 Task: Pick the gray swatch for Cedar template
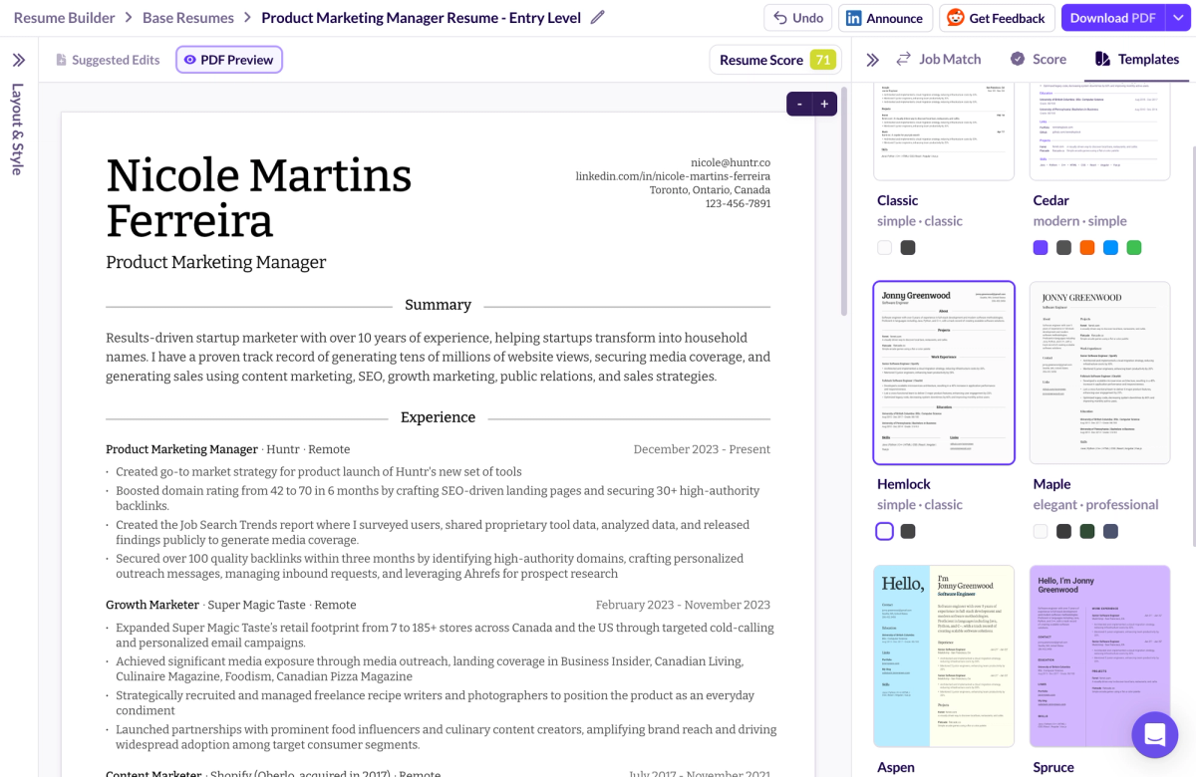click(1064, 247)
